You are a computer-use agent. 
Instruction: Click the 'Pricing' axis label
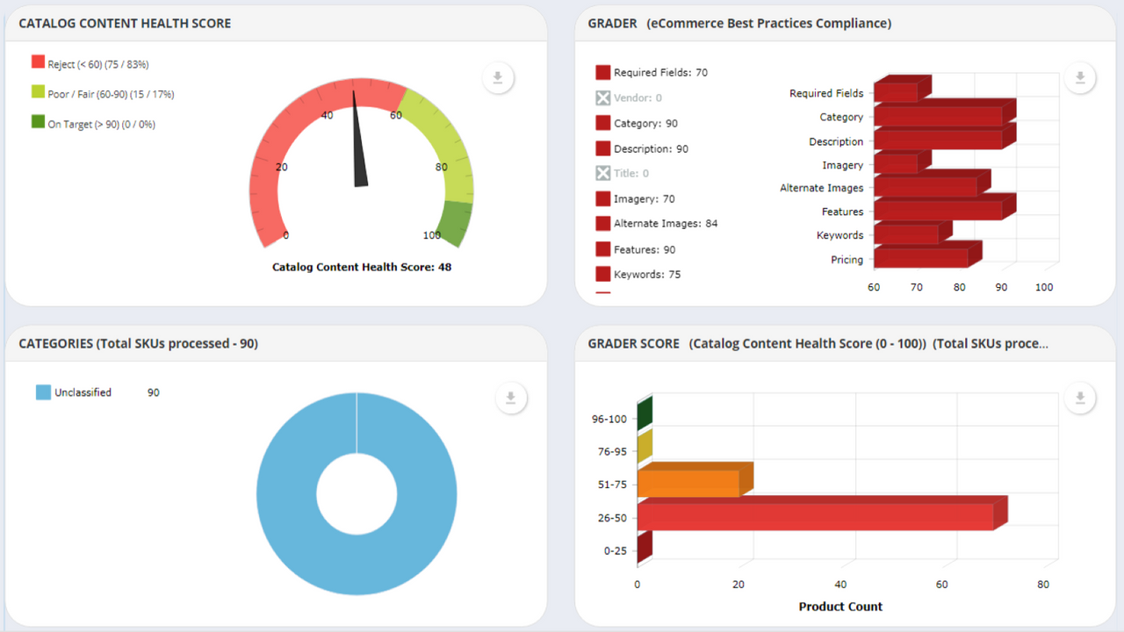(847, 260)
